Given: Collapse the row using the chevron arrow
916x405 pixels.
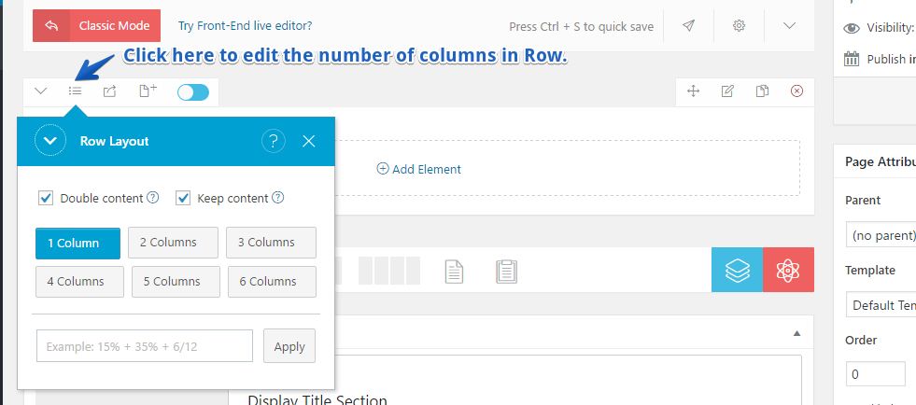Looking at the screenshot, I should 41,91.
